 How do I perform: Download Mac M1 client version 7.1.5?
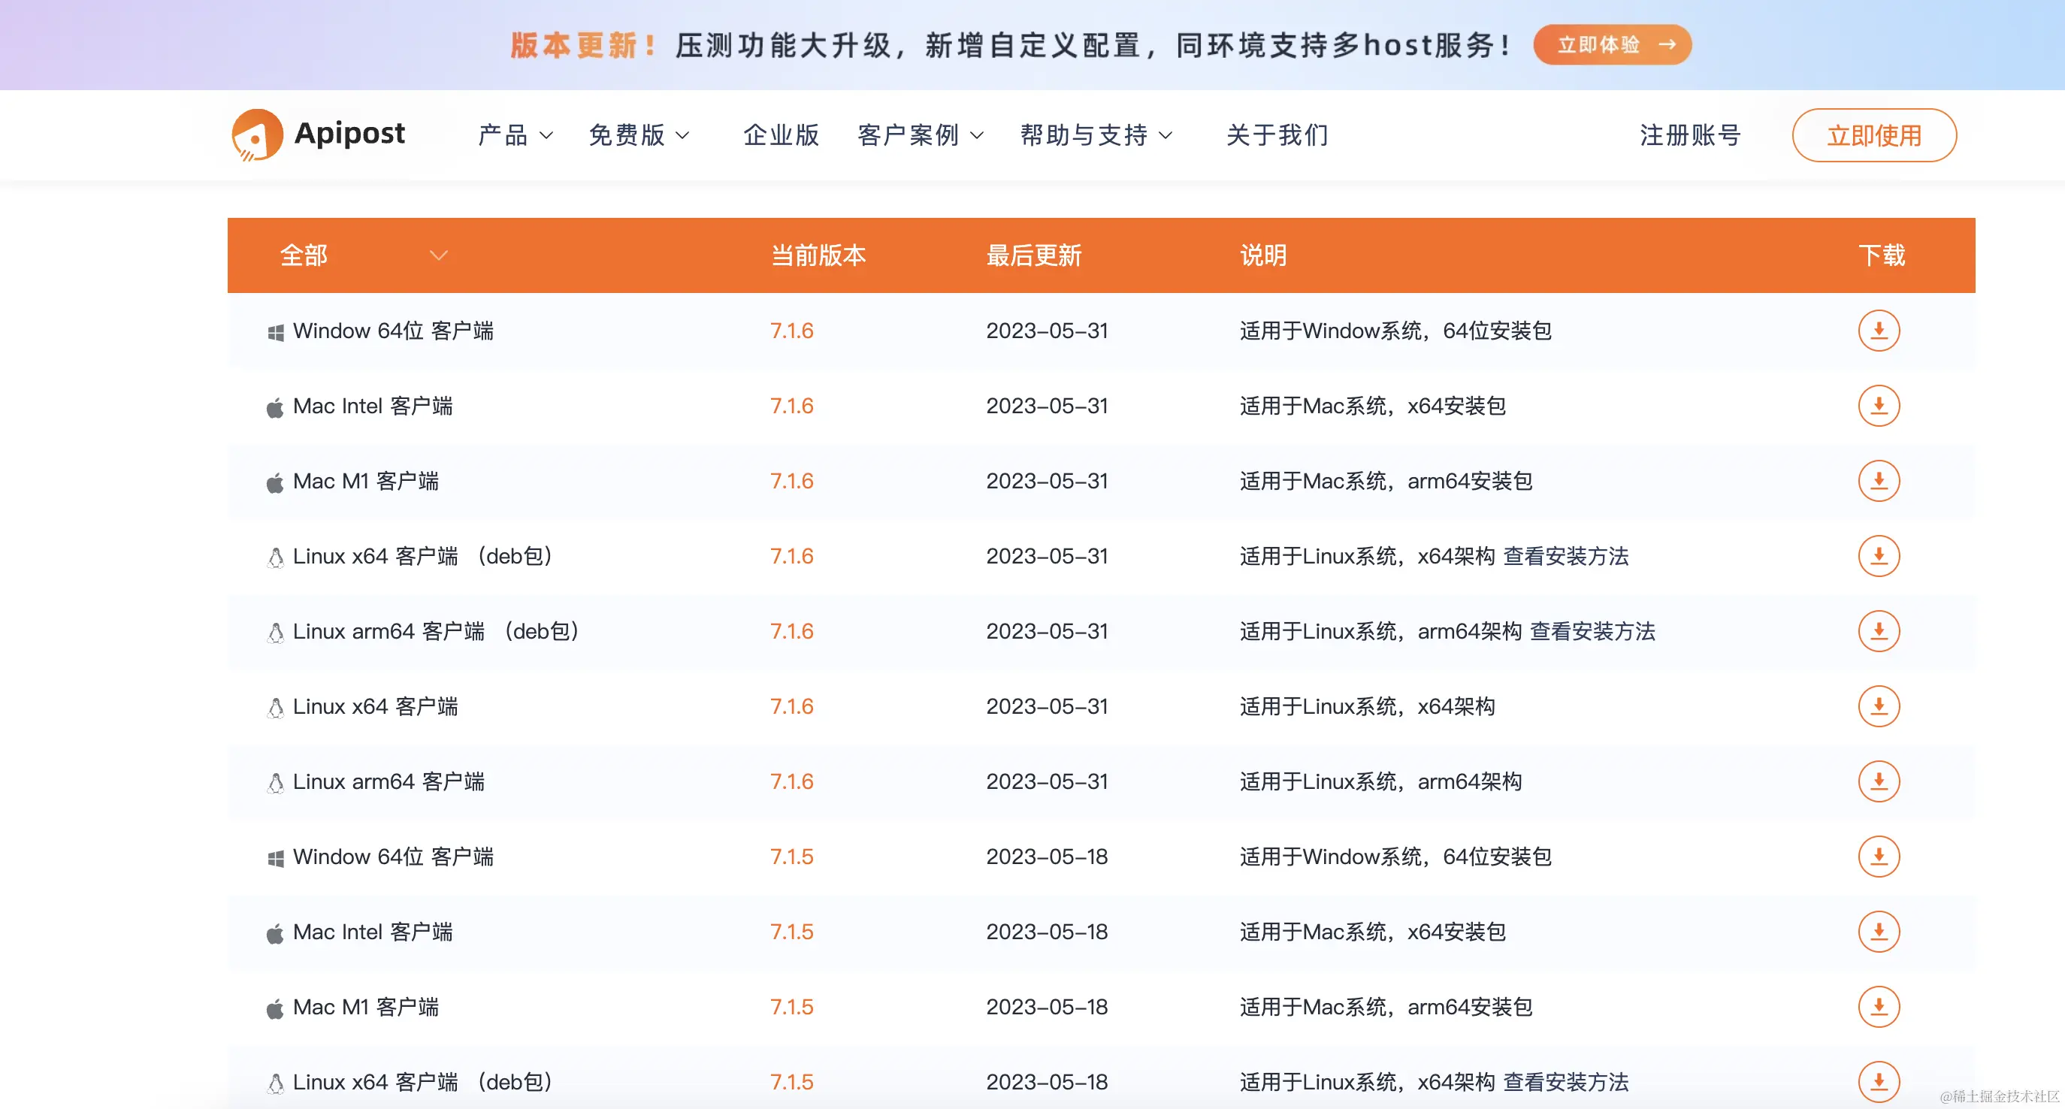pos(1878,1006)
